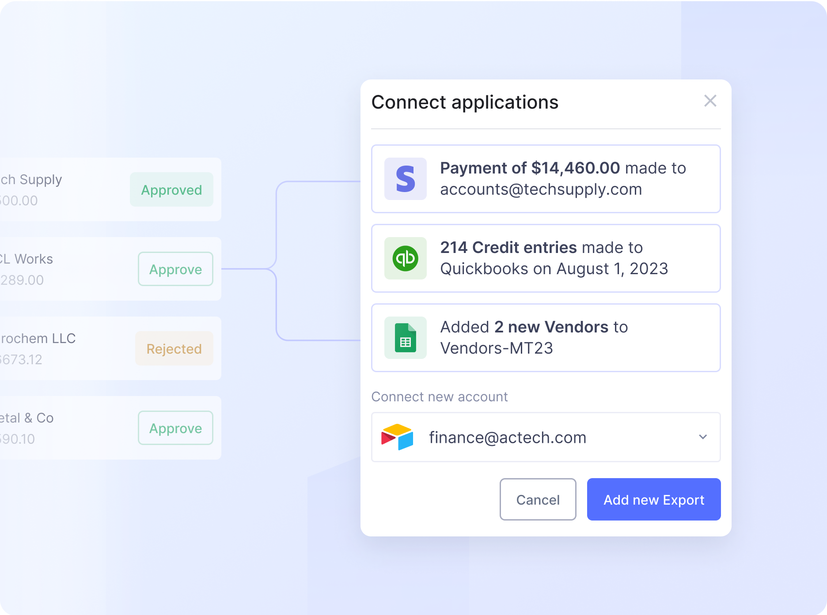The height and width of the screenshot is (615, 827).
Task: Expand the account dropdown chevron
Action: click(702, 437)
